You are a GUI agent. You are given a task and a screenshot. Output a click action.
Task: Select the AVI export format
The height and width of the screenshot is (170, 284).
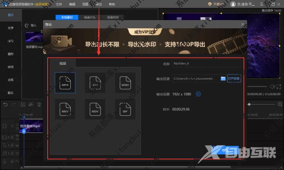[95, 83]
